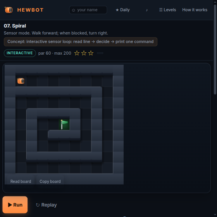The width and height of the screenshot is (217, 217).
Task: Click the Sensor mode description text
Action: click(56, 33)
